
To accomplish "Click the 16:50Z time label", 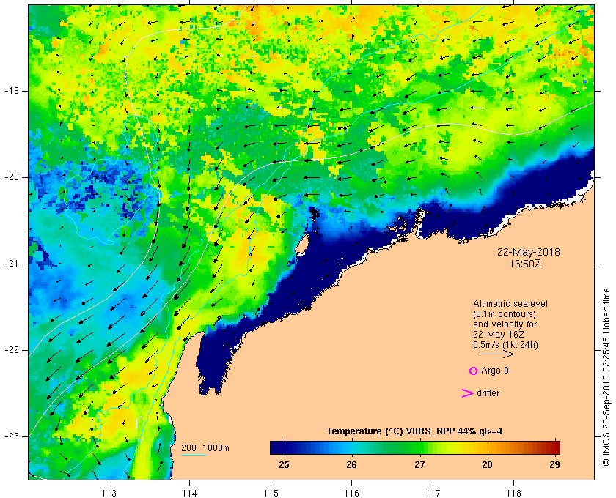I will click(525, 264).
